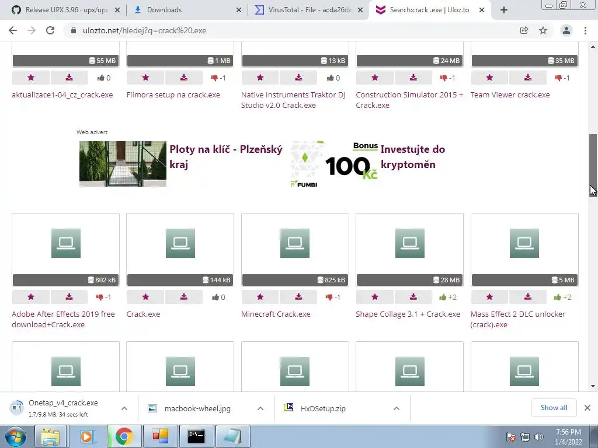Star the Crack.exe 144 kB file
598x448 pixels.
tap(145, 297)
